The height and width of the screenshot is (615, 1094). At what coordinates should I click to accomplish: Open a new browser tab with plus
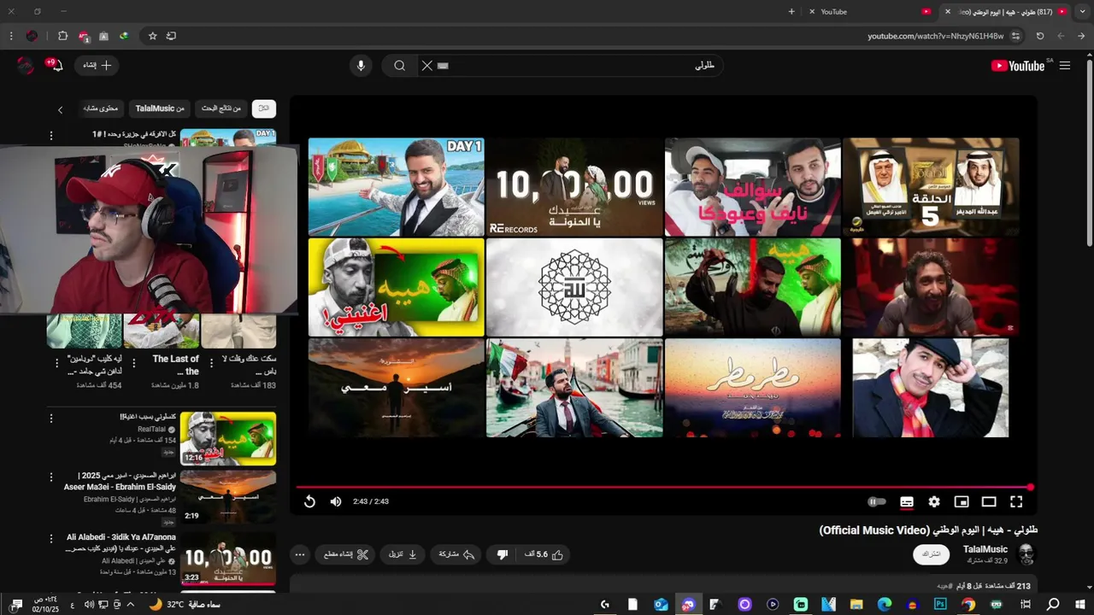point(791,12)
